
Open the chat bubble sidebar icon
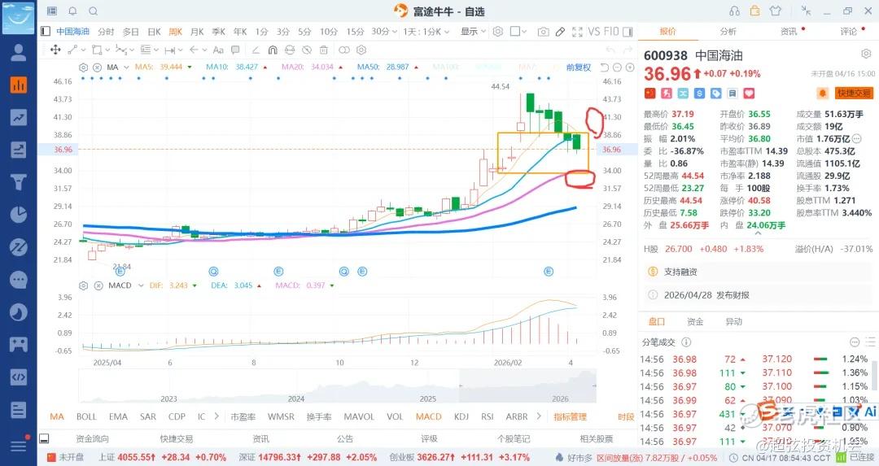click(19, 280)
